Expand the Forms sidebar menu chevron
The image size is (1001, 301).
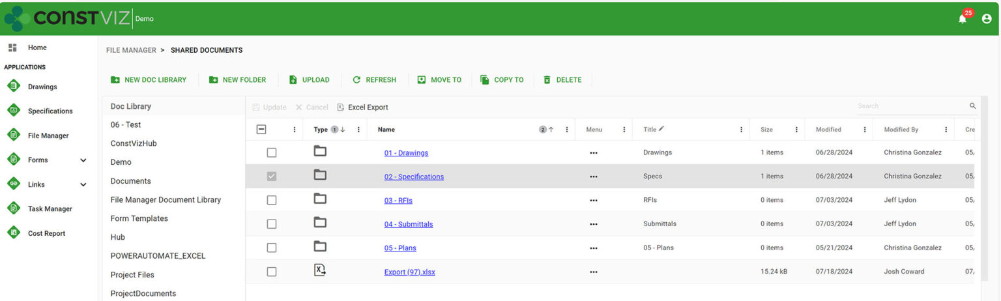click(x=83, y=160)
